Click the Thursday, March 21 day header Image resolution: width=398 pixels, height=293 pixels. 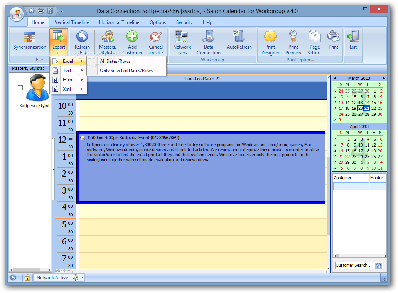coord(202,79)
